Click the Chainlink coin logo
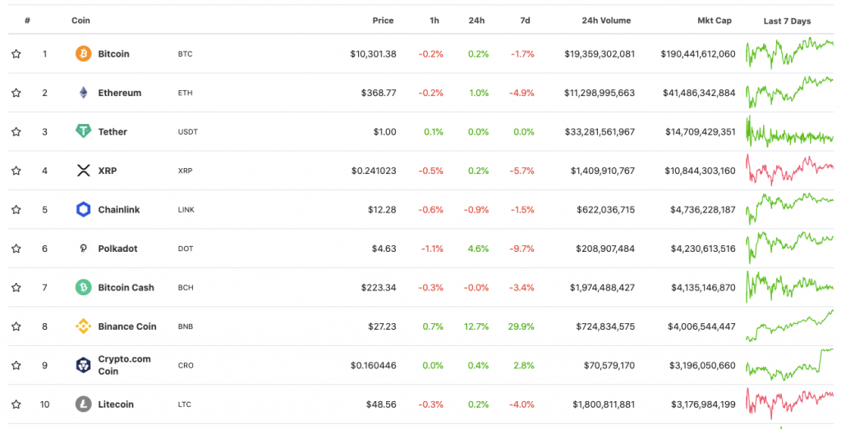This screenshot has width=841, height=429. (x=83, y=209)
